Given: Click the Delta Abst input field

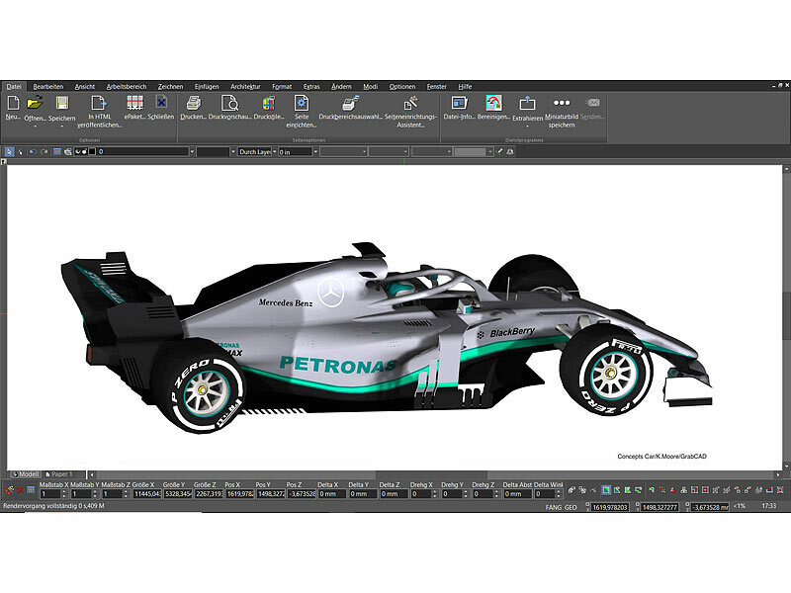Looking at the screenshot, I should [517, 494].
